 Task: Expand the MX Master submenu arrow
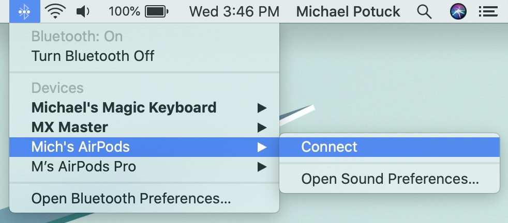coord(262,127)
